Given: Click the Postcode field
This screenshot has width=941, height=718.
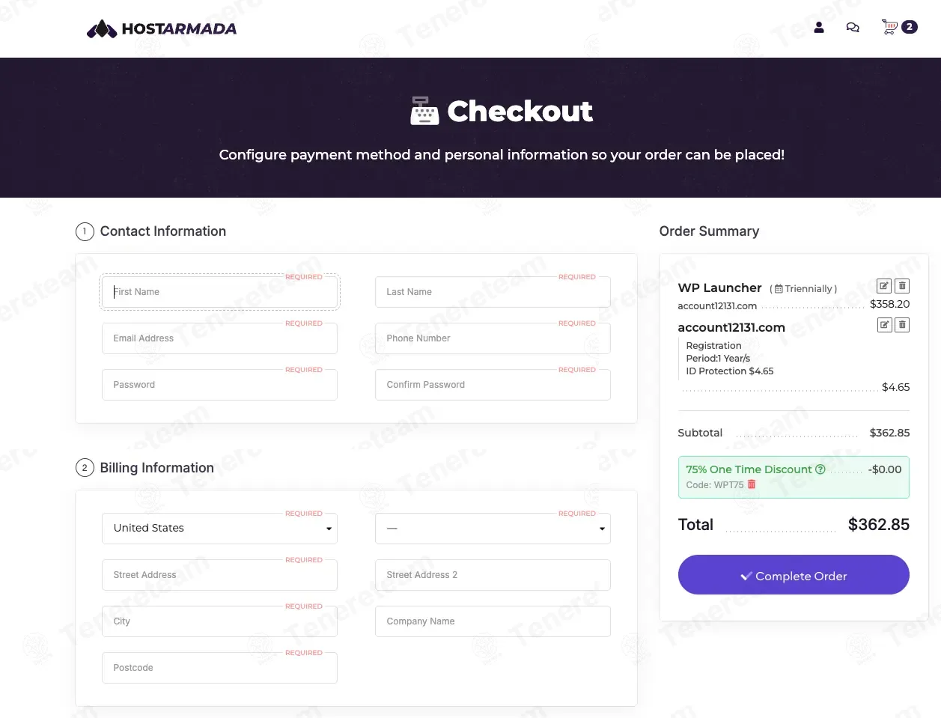Looking at the screenshot, I should (219, 668).
